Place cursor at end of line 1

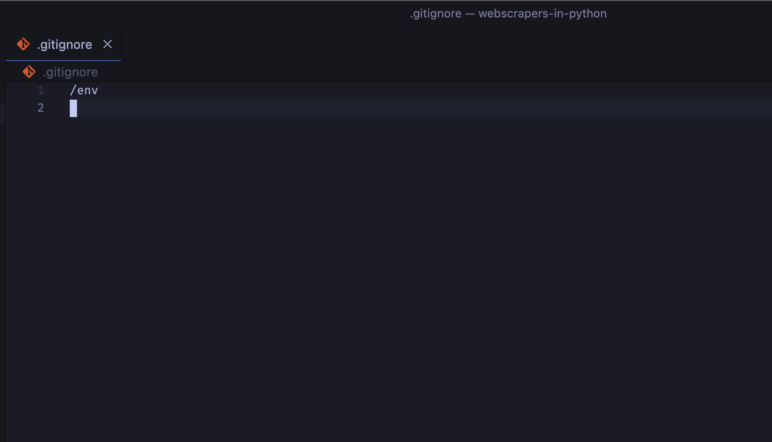point(98,90)
